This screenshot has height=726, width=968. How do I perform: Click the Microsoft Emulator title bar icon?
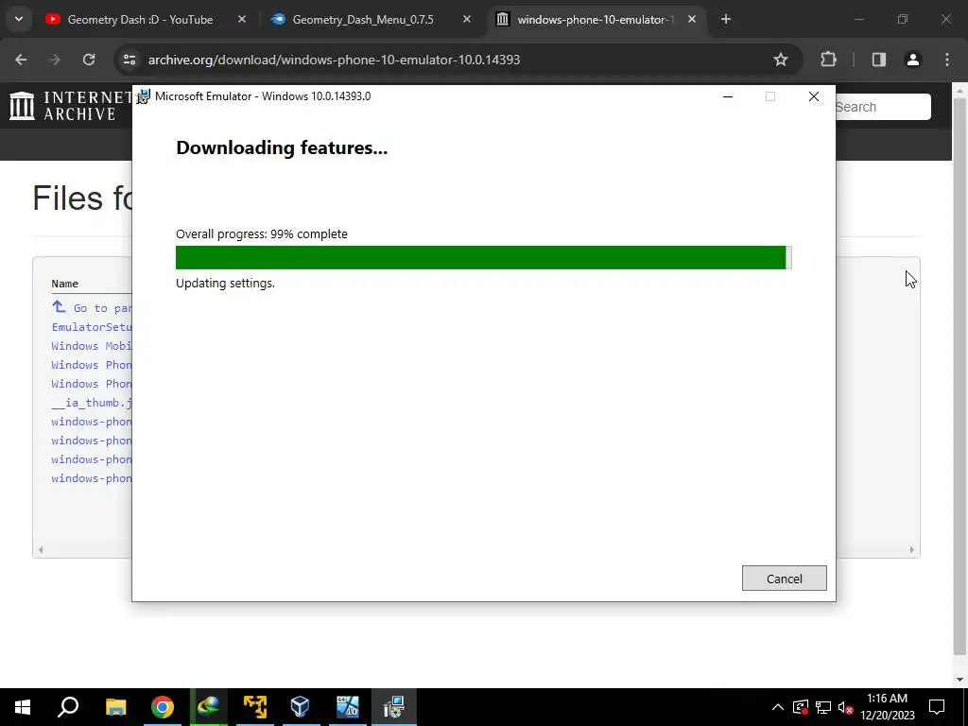click(x=144, y=96)
